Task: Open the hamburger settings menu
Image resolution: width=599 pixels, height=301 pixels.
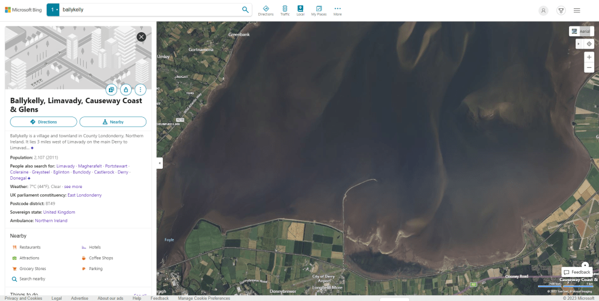Action: 577,10
